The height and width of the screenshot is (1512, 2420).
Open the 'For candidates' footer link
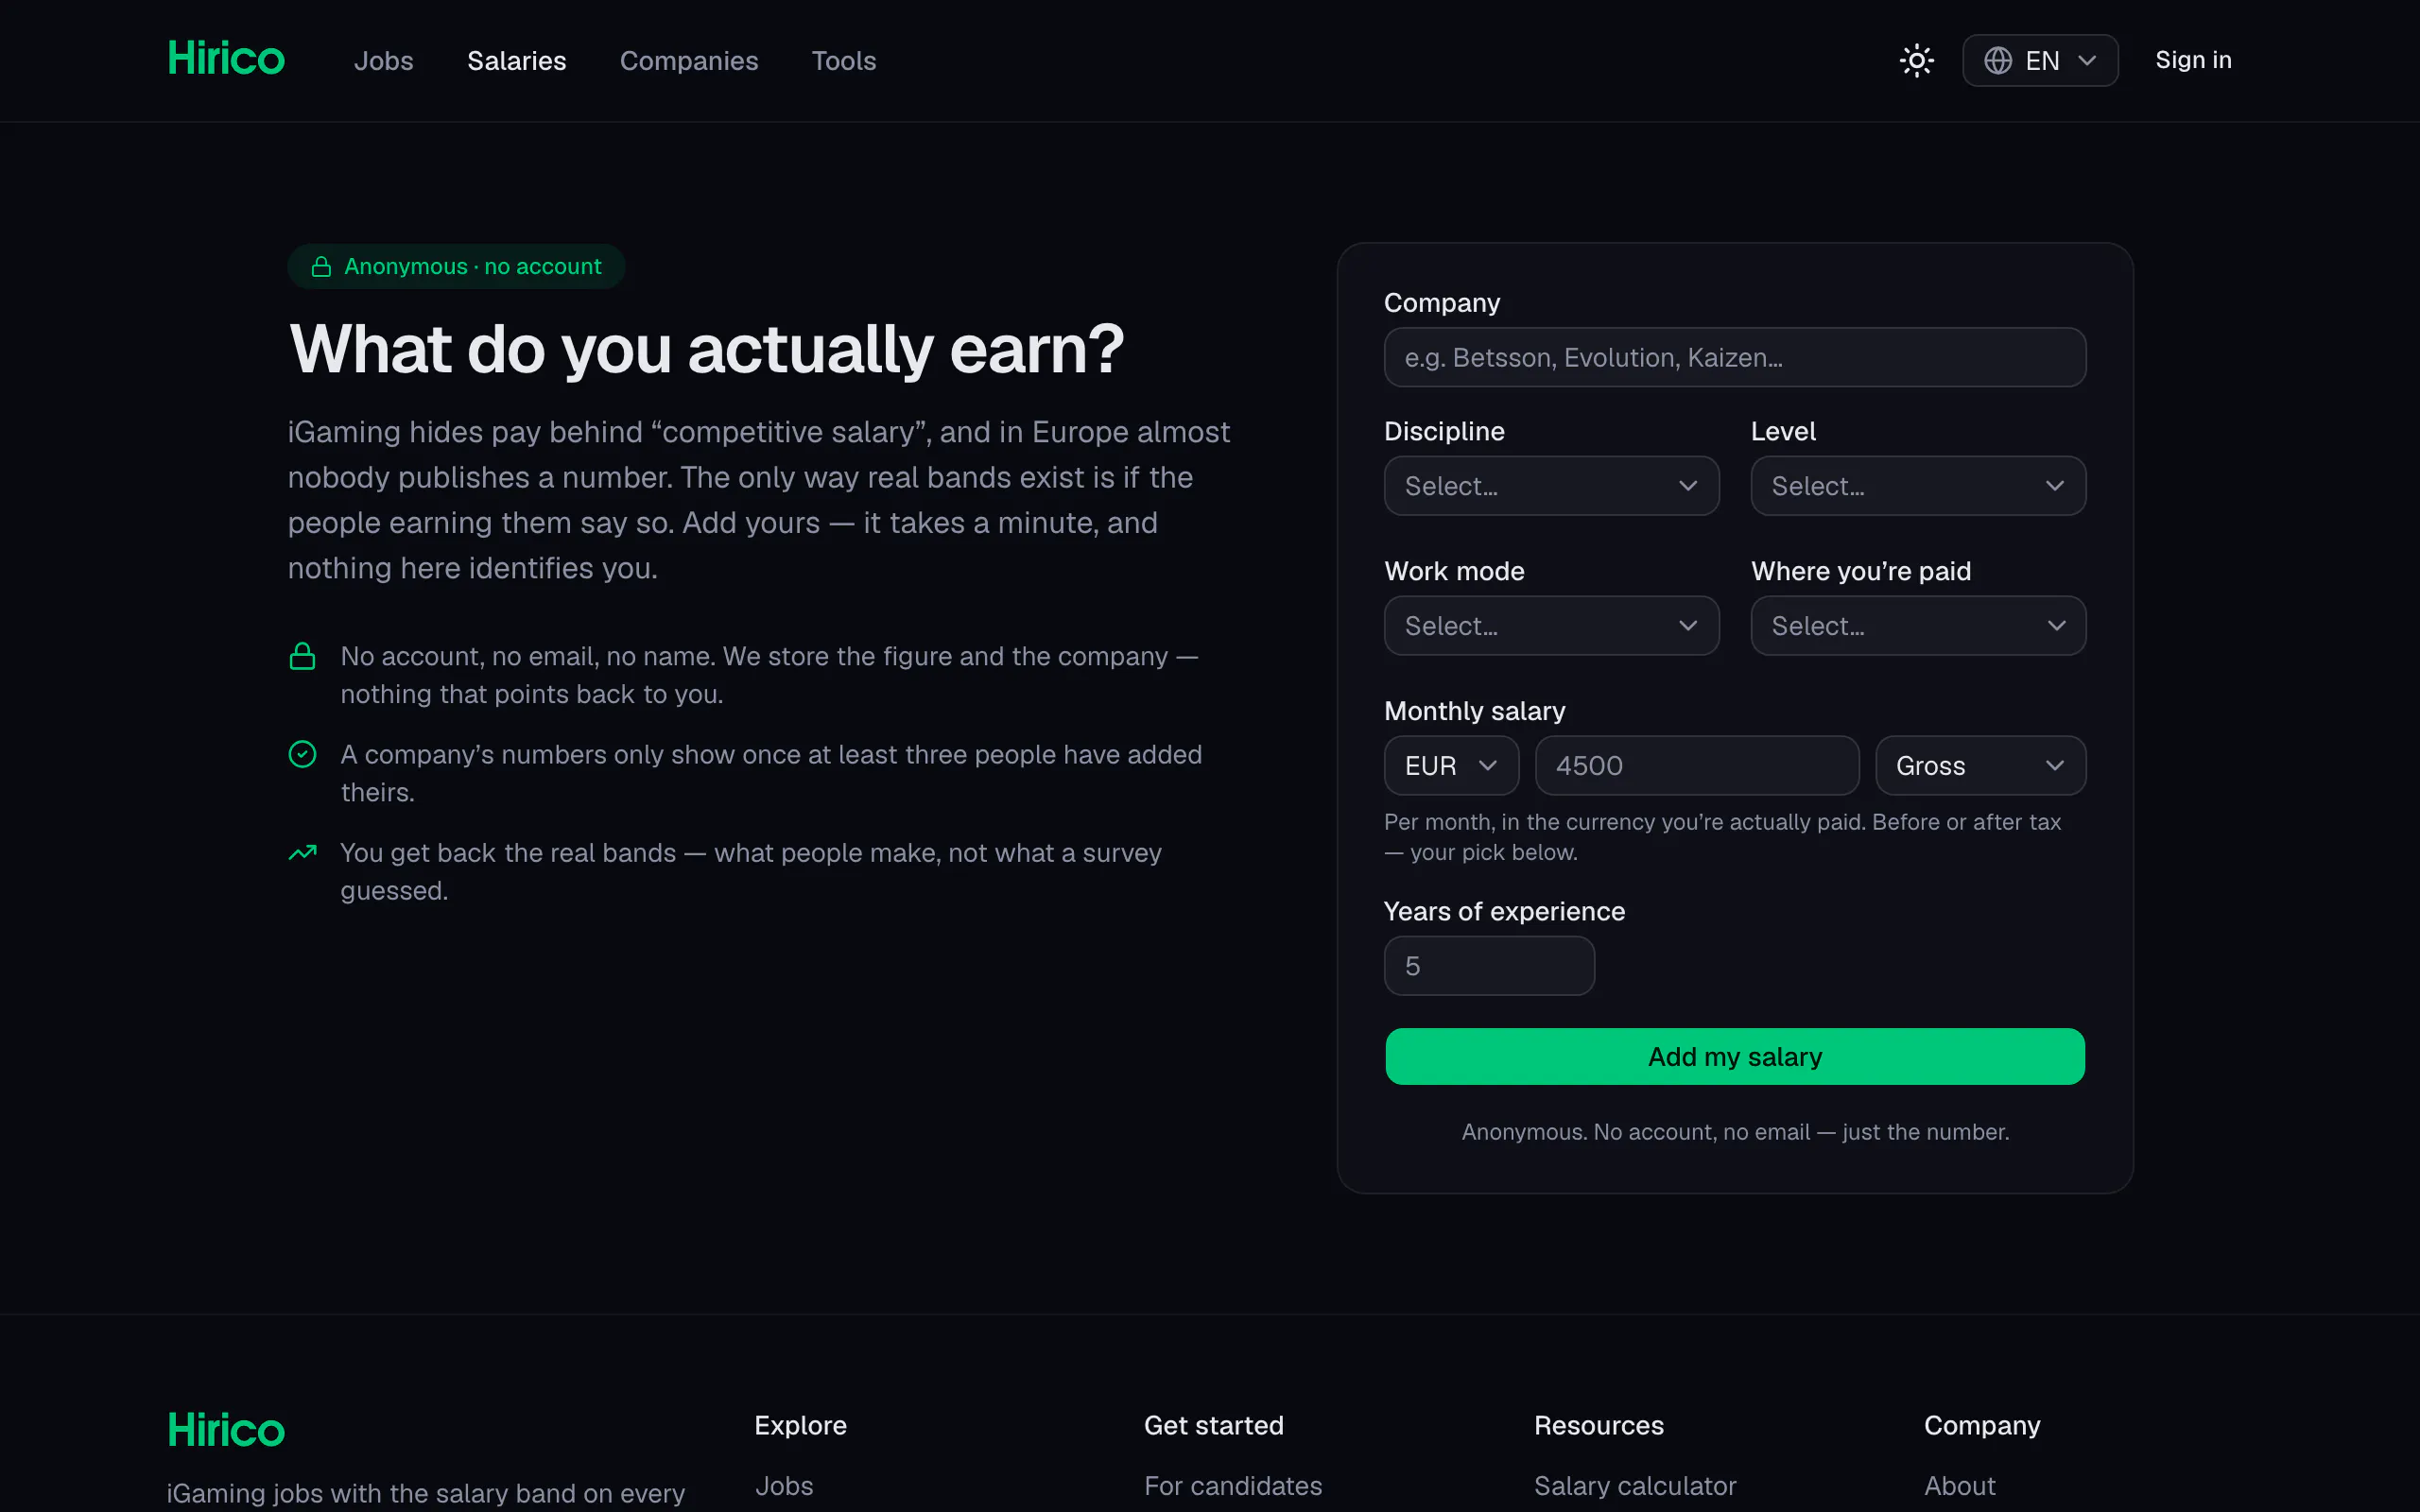click(x=1233, y=1486)
